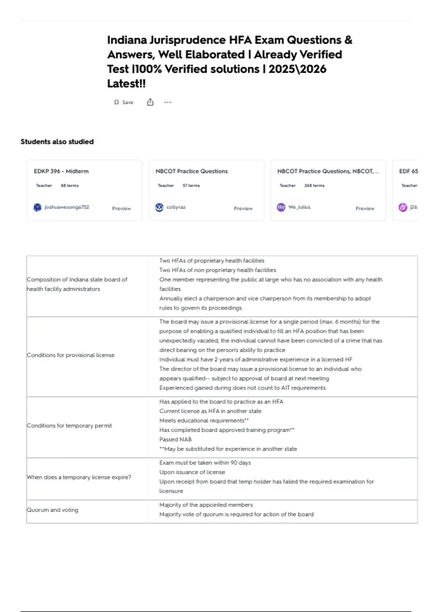Image resolution: width=432 pixels, height=612 pixels.
Task: Select the Conditions for temporary permit term
Action: (69, 426)
